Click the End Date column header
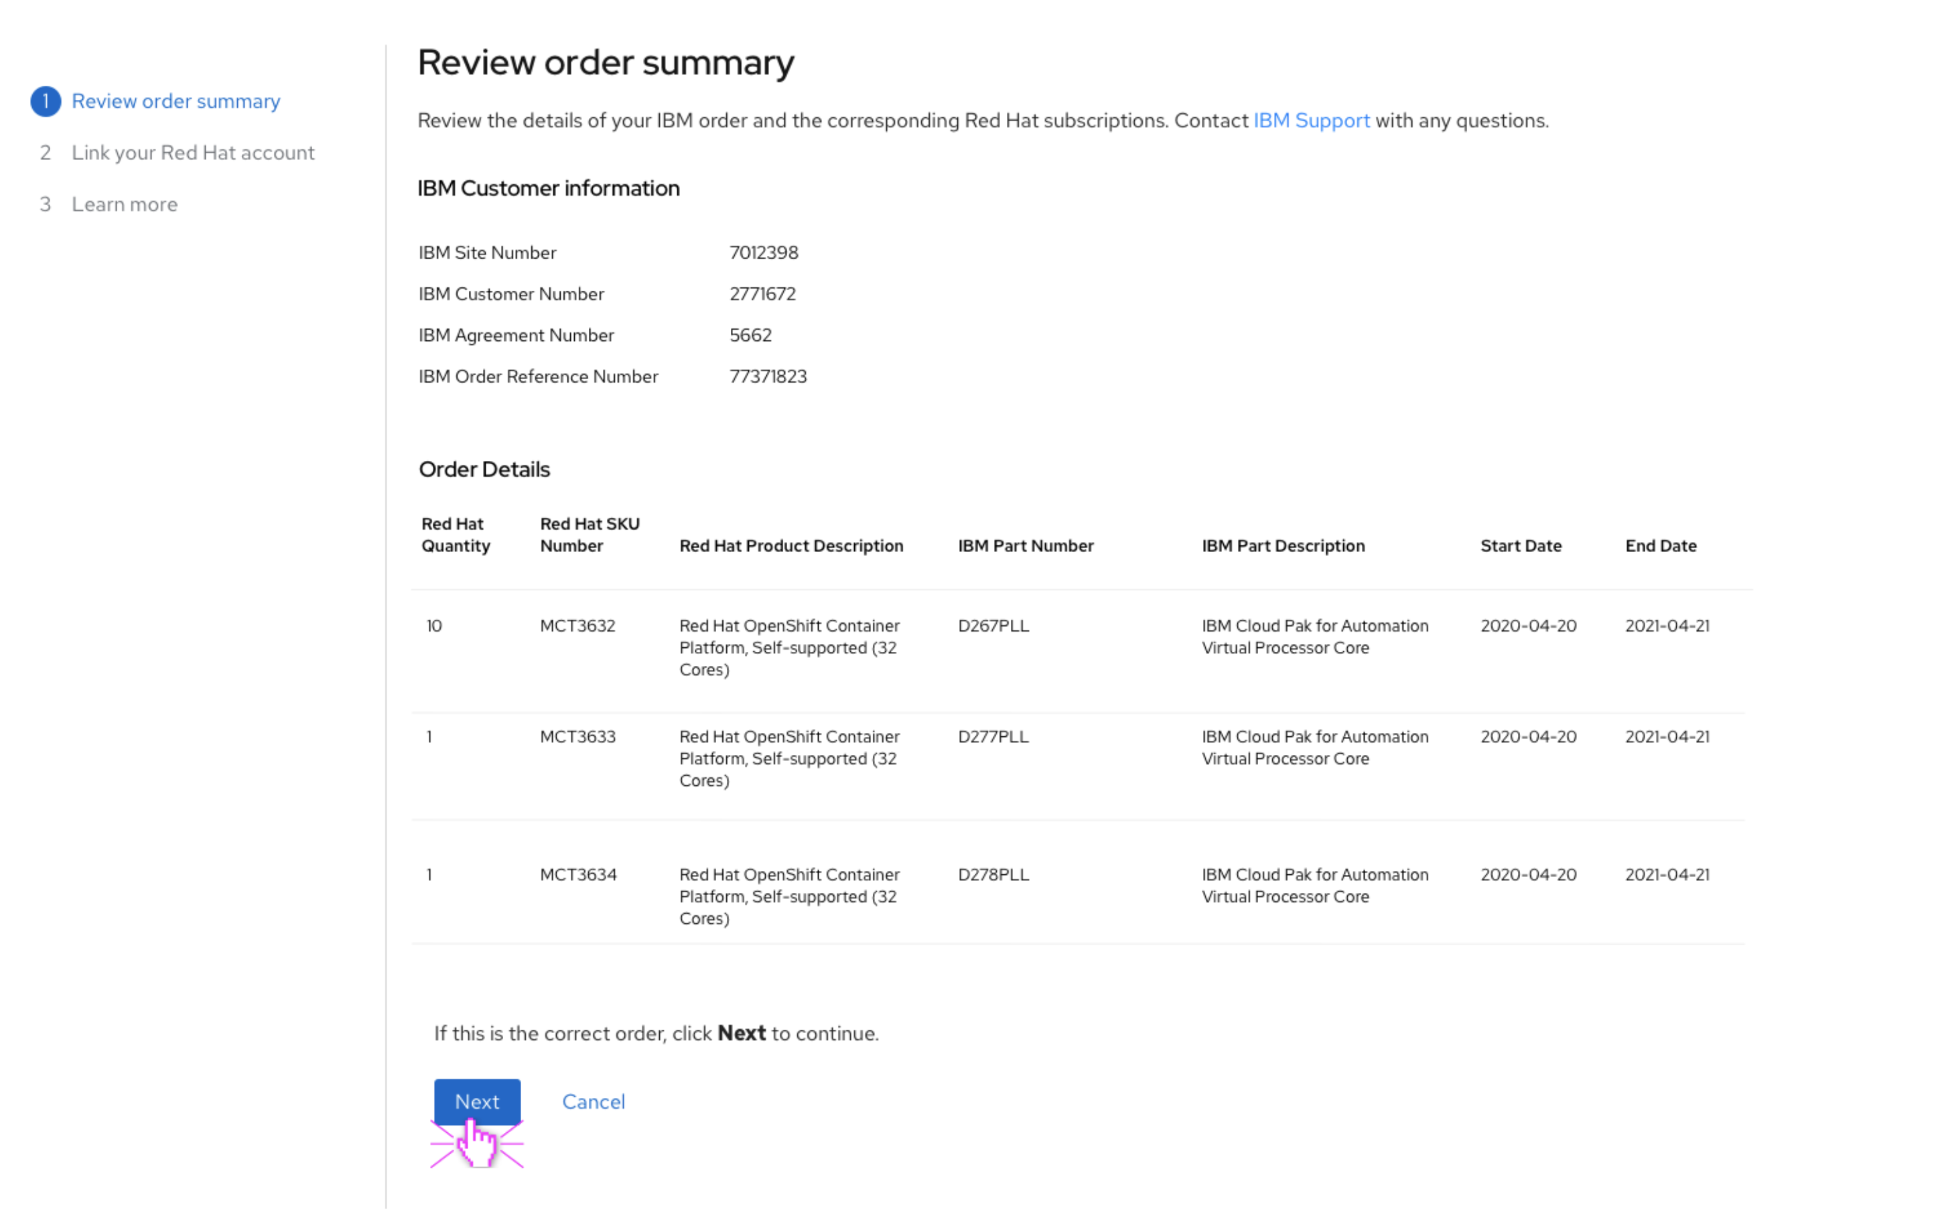 click(1660, 546)
